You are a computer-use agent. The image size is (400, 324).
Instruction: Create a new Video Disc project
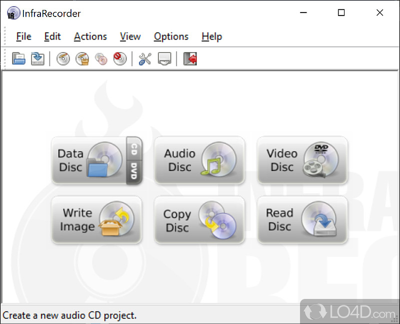pos(302,160)
